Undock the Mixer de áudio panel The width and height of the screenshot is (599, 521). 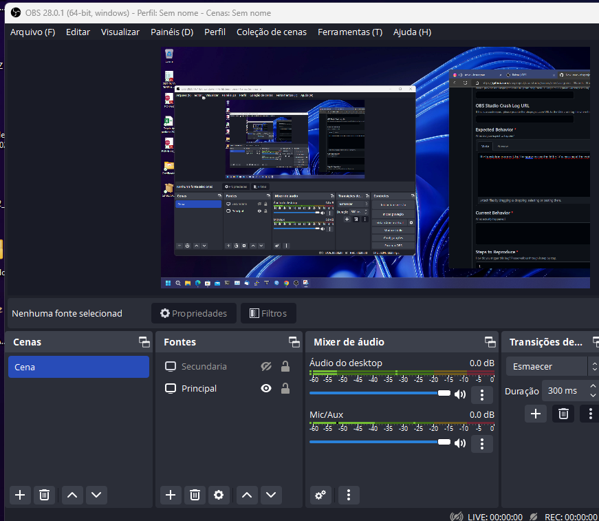[x=490, y=342]
